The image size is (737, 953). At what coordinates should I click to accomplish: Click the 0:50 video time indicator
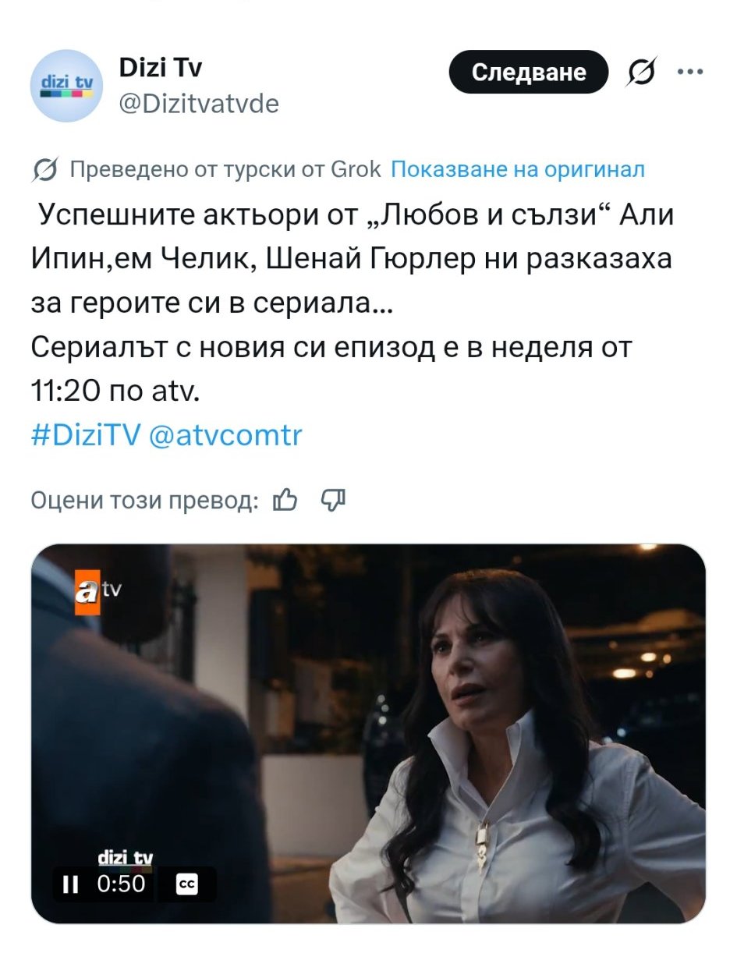click(x=122, y=884)
